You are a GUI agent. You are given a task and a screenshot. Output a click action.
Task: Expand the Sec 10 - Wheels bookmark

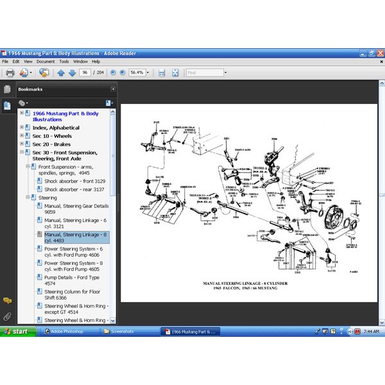tap(22, 135)
